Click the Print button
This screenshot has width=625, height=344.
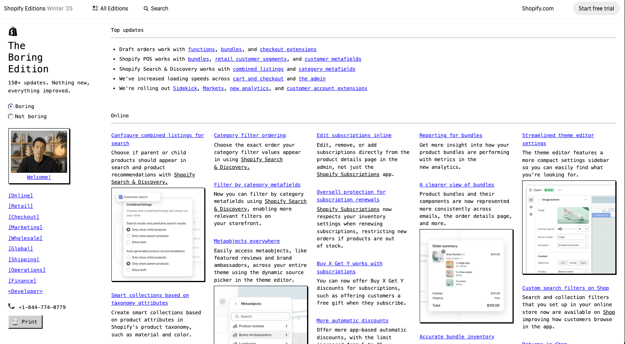(x=25, y=322)
